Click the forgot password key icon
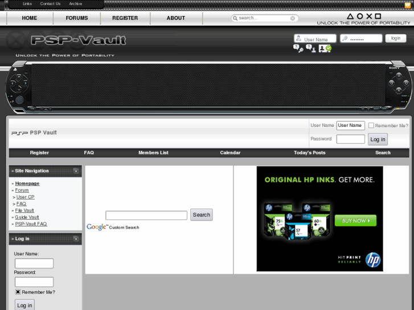 [298, 48]
